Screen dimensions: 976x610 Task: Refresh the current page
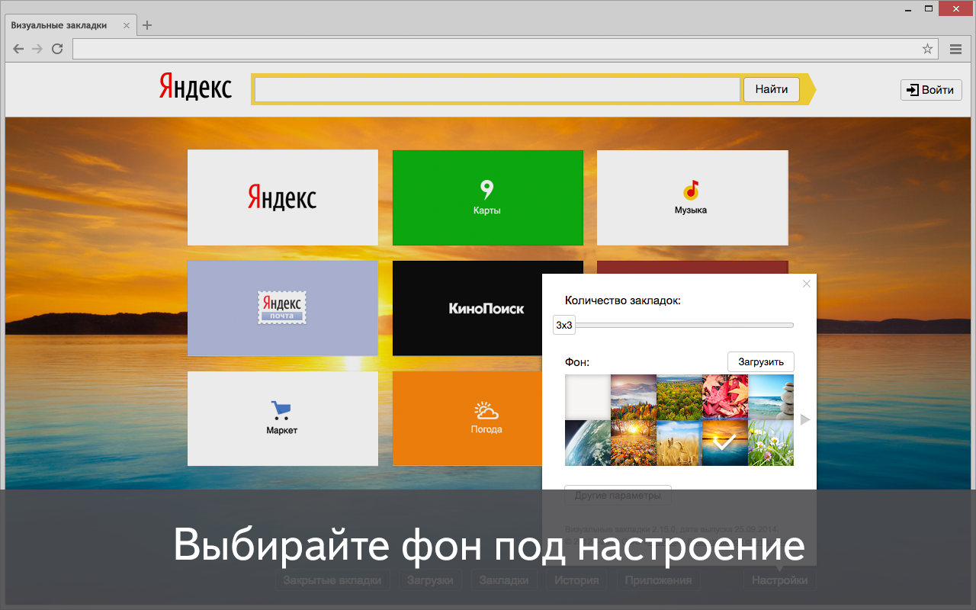click(56, 48)
